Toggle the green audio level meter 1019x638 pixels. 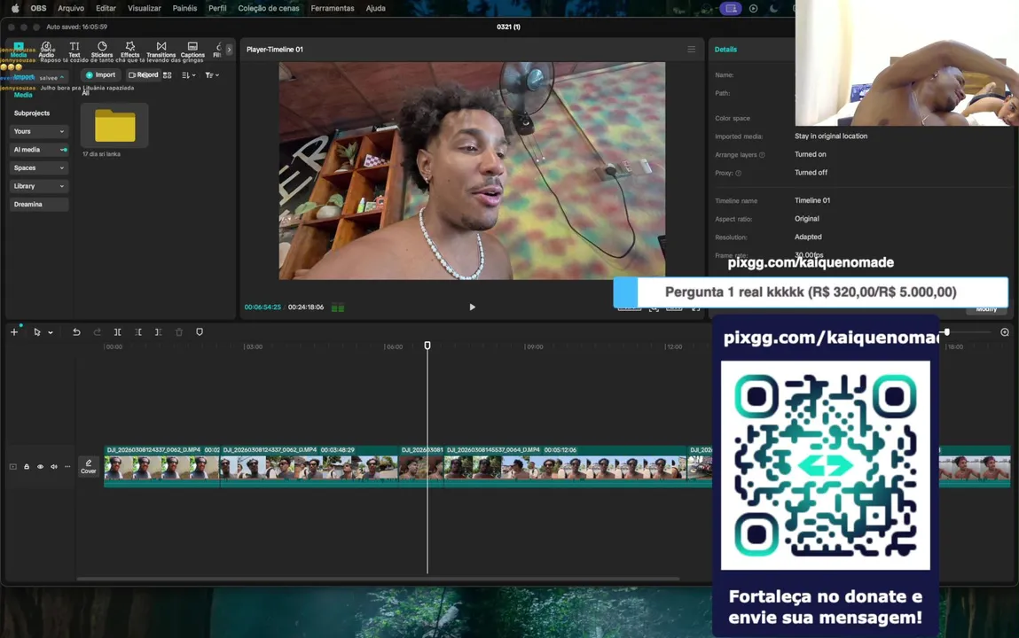[338, 307]
